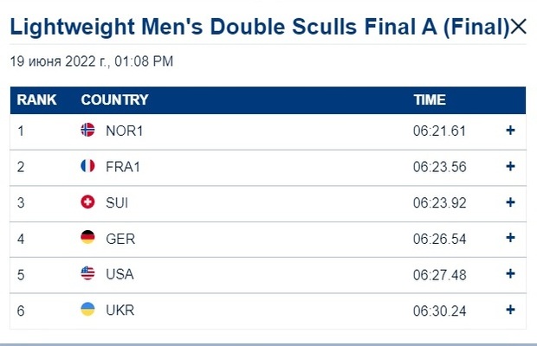This screenshot has height=346, width=537.
Task: Click the FRA1 country label
Action: coord(123,167)
